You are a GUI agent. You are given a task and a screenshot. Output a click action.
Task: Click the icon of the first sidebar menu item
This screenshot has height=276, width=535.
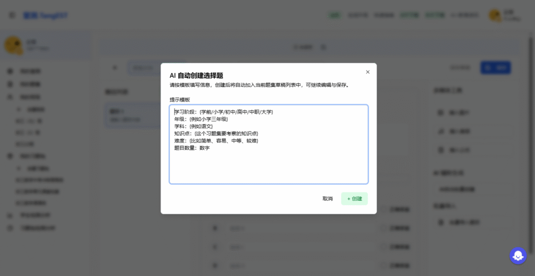pyautogui.click(x=10, y=71)
